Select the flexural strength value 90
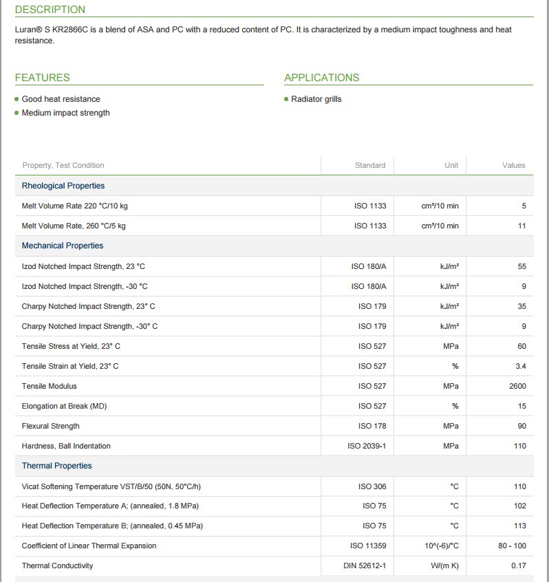Image resolution: width=549 pixels, height=582 pixels. pos(522,426)
